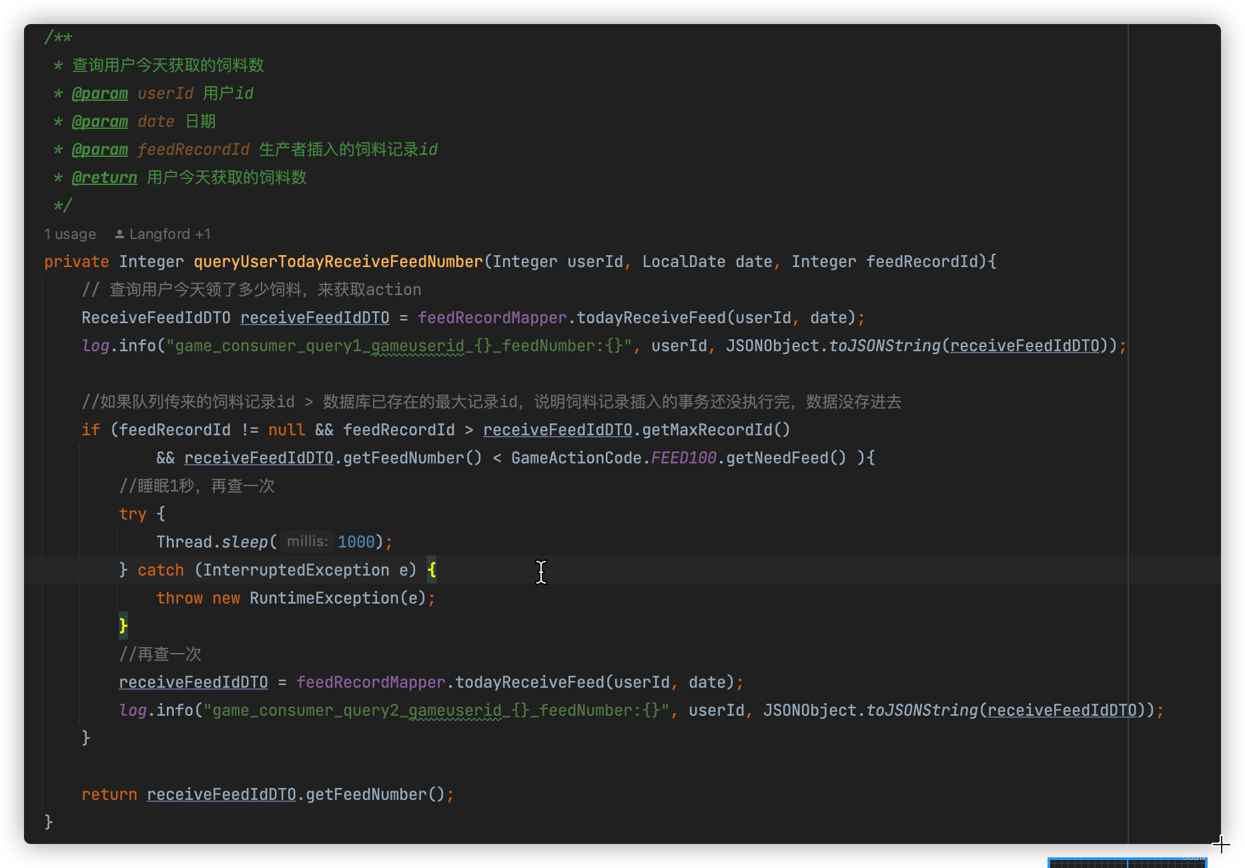Click the 'private' keyword
Screen dimensions: 1245x868
point(77,262)
